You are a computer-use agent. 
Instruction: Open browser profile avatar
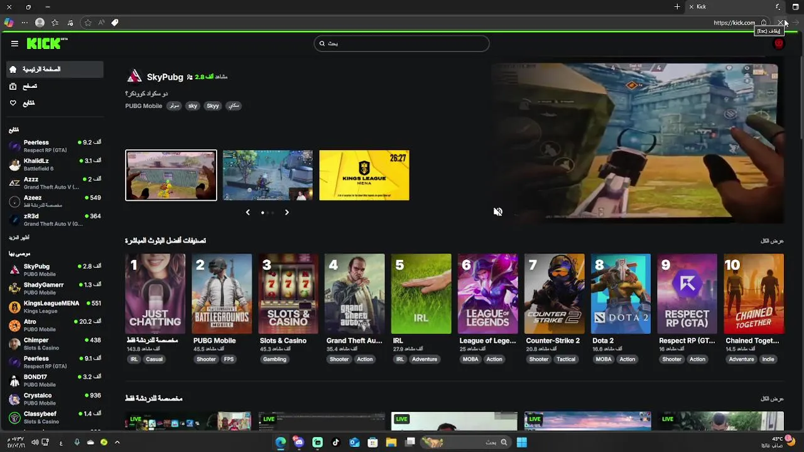pyautogui.click(x=40, y=23)
